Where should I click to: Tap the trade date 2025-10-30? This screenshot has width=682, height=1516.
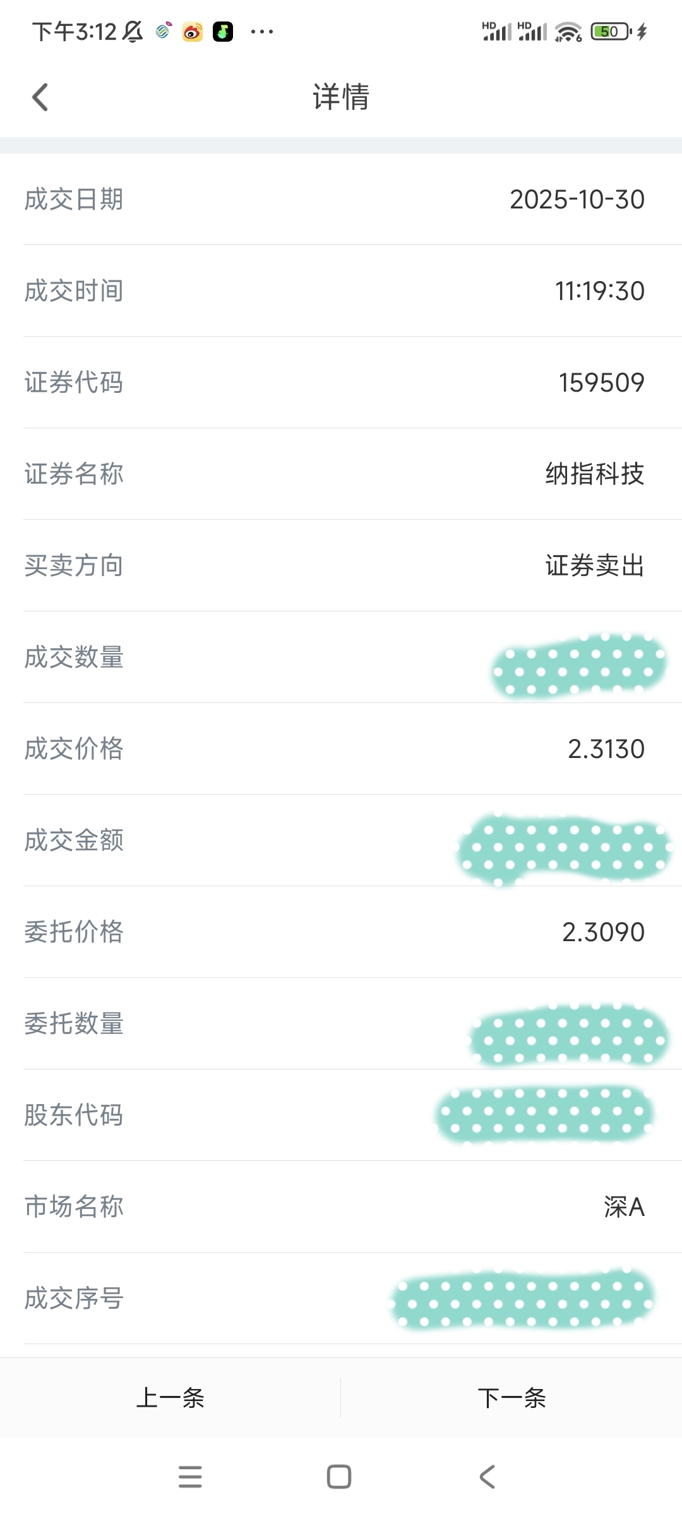(x=577, y=200)
